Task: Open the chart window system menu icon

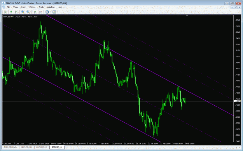Action: click(x=4, y=7)
